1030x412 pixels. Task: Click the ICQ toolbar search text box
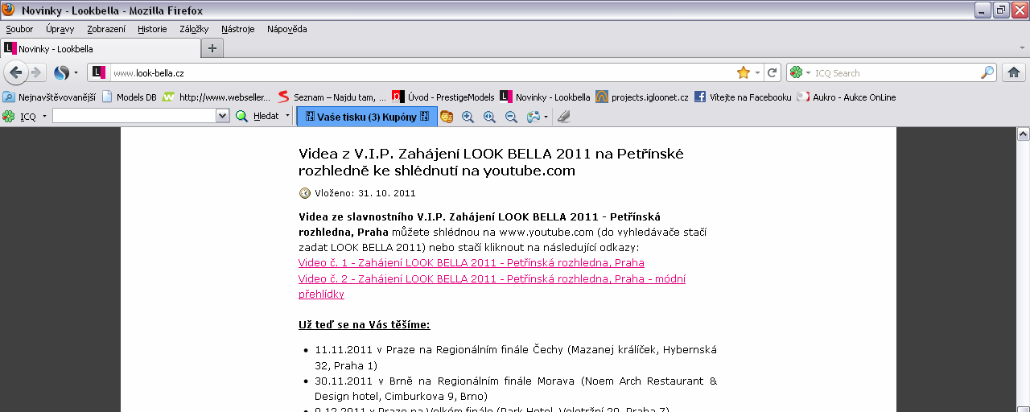[x=134, y=116]
